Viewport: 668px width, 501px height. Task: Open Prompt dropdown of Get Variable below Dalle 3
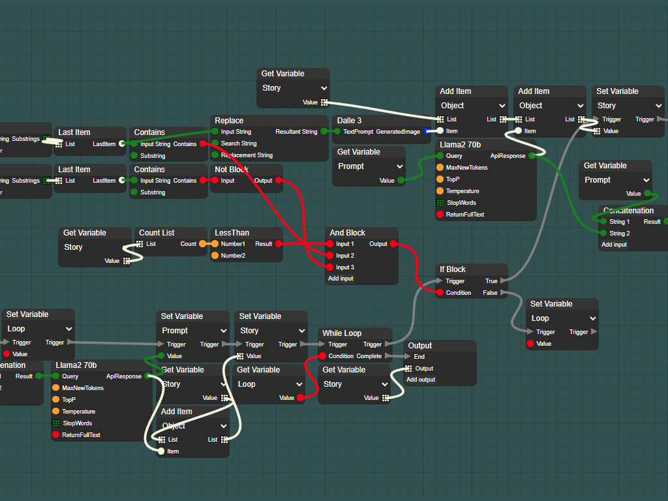pyautogui.click(x=370, y=166)
